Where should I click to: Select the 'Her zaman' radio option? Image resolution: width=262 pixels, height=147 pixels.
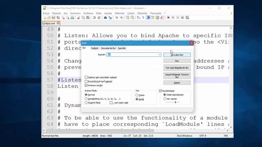(x=165, y=99)
